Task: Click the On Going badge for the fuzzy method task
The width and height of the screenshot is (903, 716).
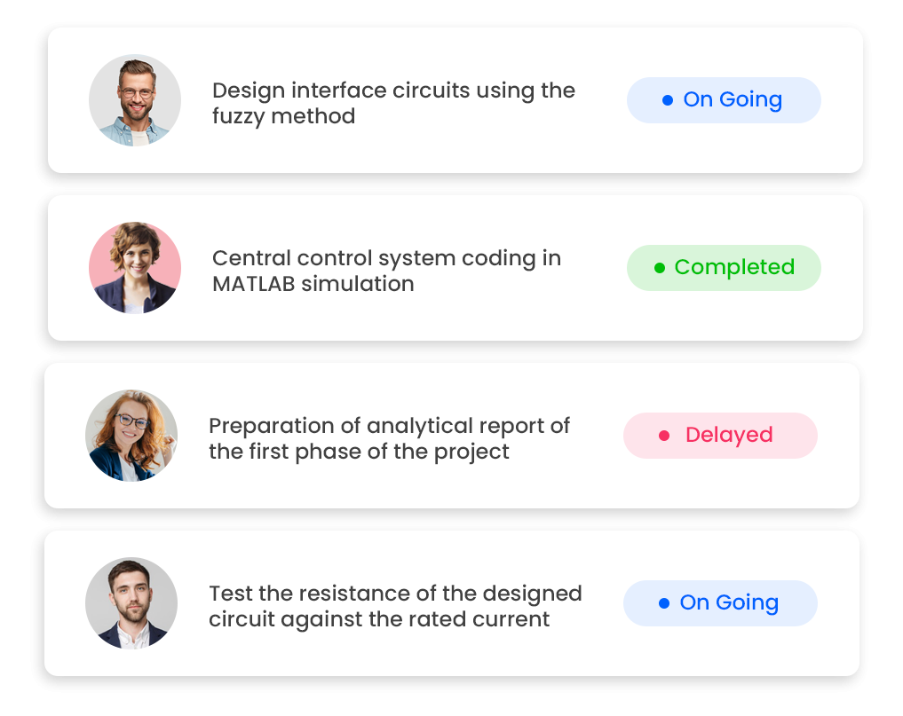Action: [724, 100]
